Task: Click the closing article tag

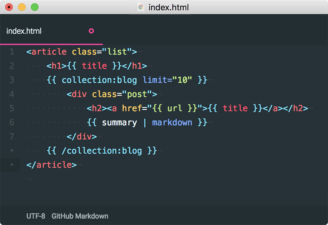Action: pos(52,165)
